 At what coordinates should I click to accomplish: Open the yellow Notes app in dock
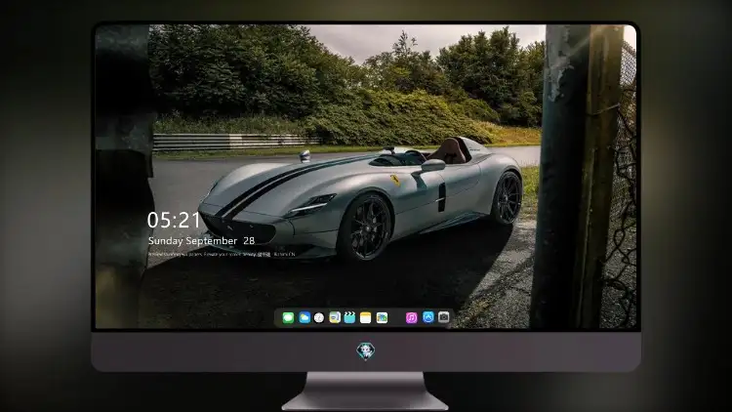coord(366,317)
